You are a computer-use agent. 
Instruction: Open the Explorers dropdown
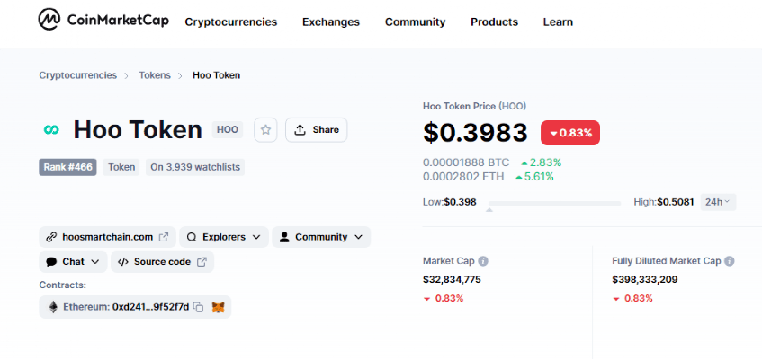(223, 237)
